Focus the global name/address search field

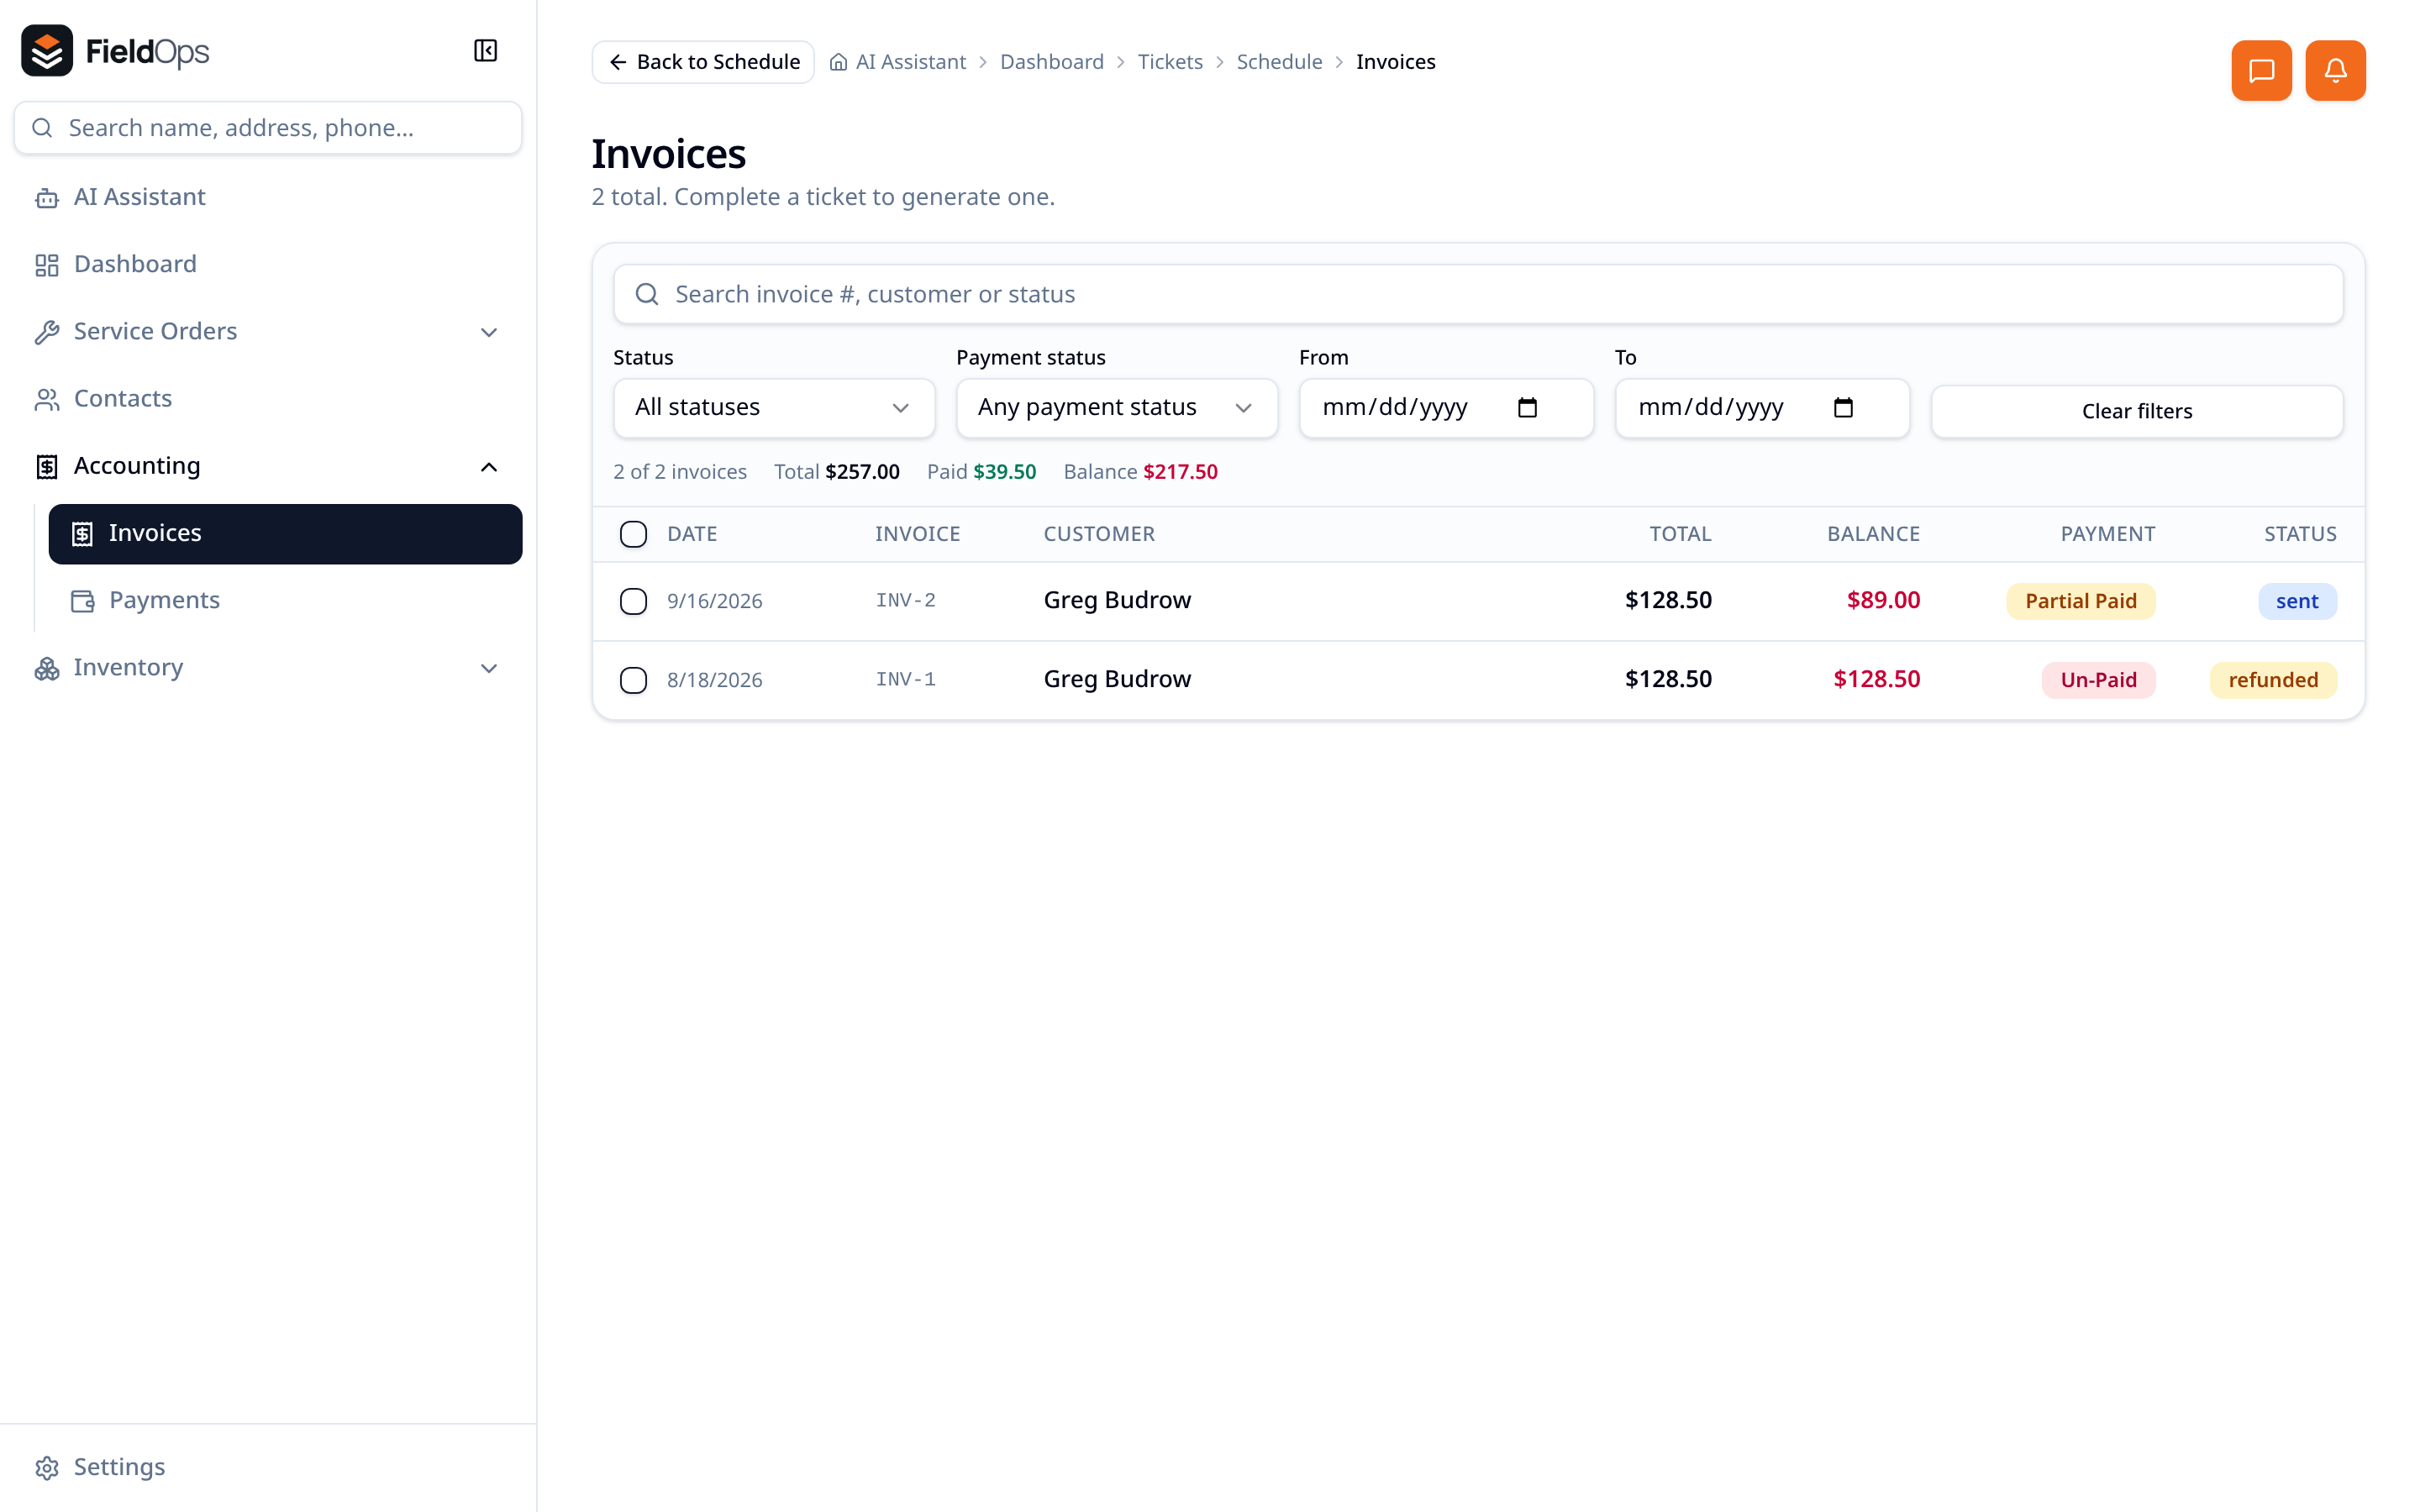coord(268,128)
